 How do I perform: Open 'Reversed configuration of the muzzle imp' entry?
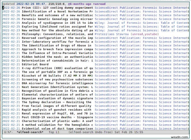pos(57,38)
